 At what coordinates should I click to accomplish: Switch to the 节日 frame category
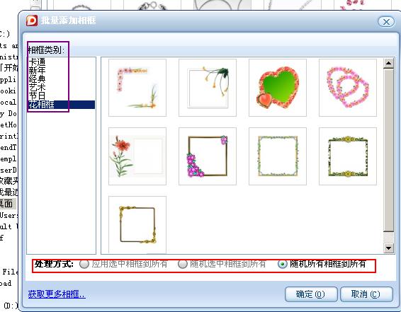click(x=37, y=96)
